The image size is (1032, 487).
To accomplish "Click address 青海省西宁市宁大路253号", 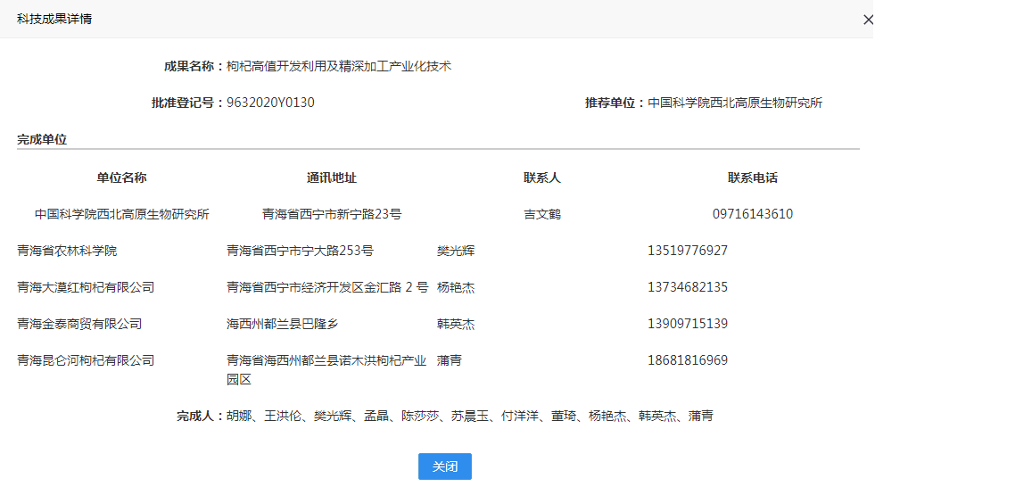I will [x=300, y=251].
